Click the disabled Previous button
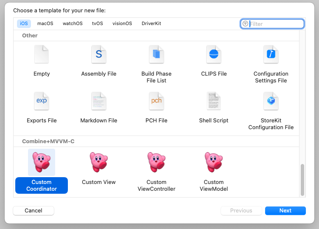319x229 pixels. pos(241,210)
